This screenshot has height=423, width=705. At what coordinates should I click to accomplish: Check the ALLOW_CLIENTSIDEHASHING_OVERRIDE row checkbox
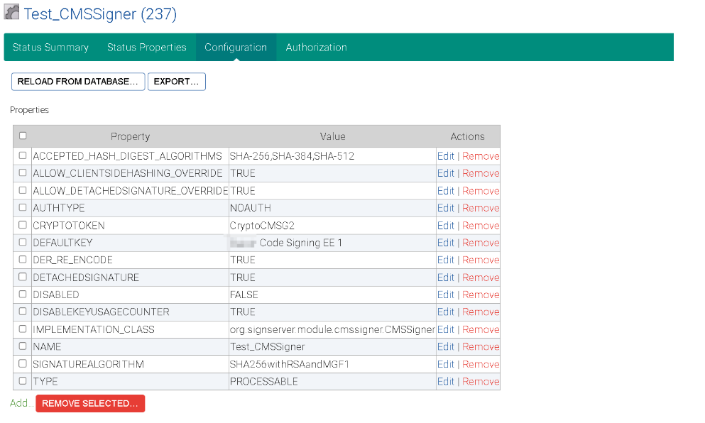[23, 172]
